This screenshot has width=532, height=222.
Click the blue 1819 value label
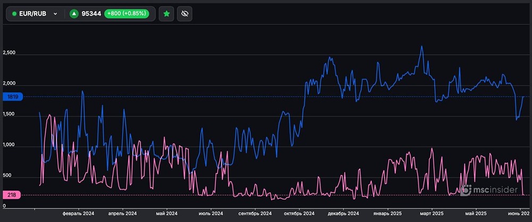13,97
